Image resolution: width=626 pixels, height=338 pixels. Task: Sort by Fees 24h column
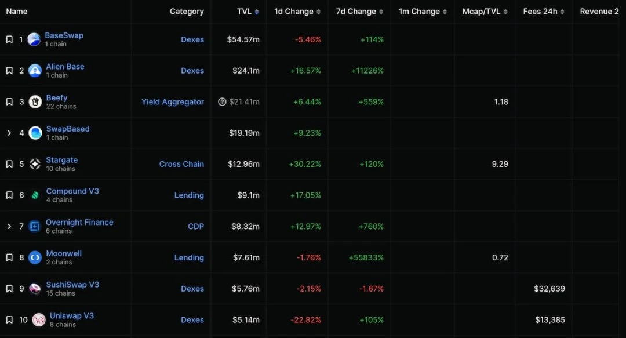point(543,12)
